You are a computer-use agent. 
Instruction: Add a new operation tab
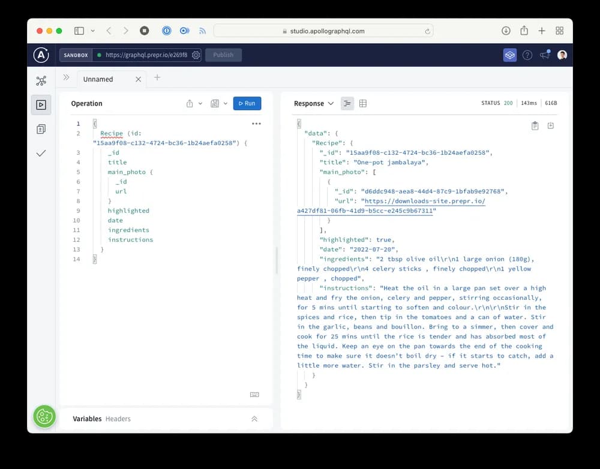tap(157, 77)
